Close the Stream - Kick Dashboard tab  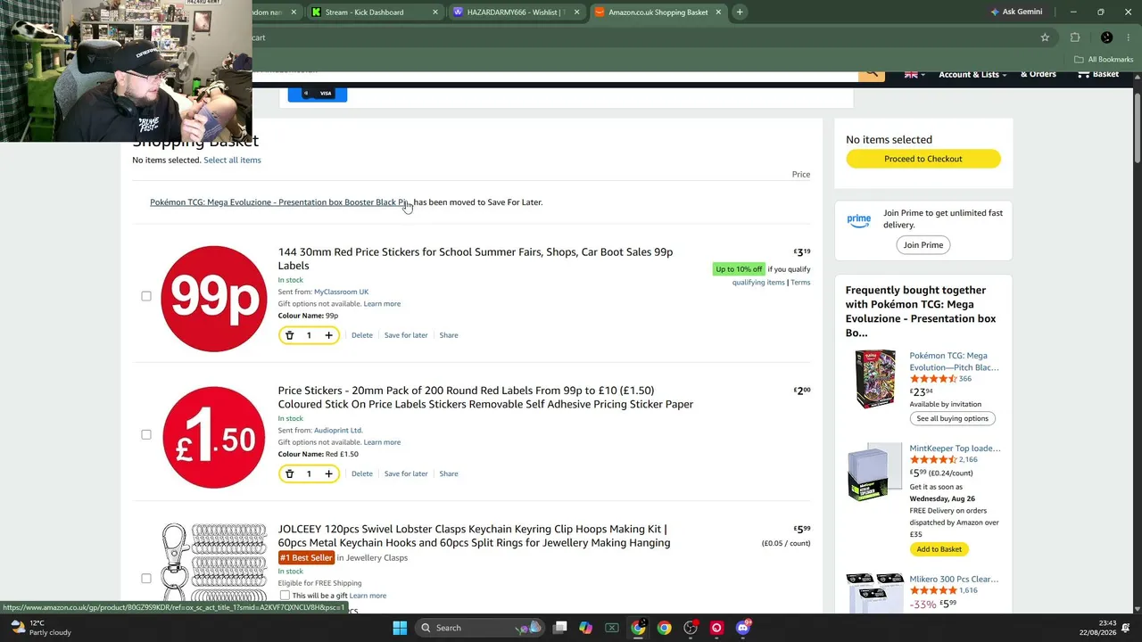click(435, 12)
